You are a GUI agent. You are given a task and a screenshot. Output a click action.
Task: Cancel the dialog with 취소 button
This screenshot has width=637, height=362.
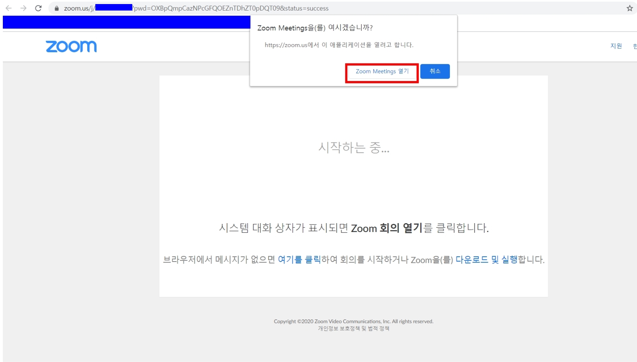[x=435, y=71]
